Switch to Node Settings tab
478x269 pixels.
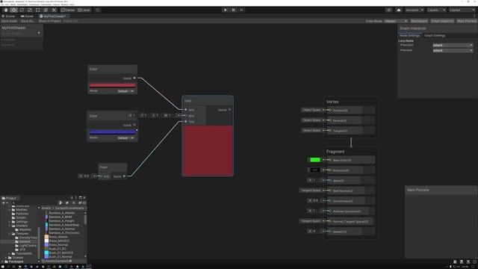pos(409,36)
